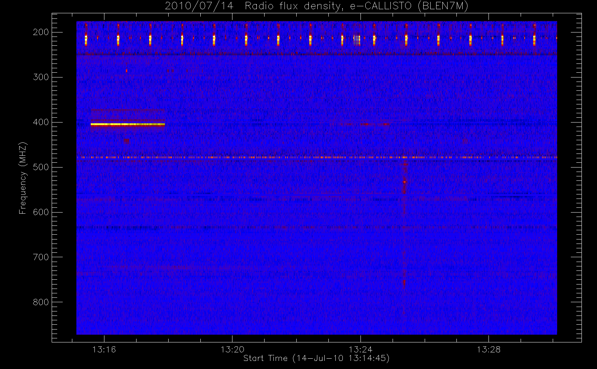Select the 600 frequency tick label

(x=41, y=212)
